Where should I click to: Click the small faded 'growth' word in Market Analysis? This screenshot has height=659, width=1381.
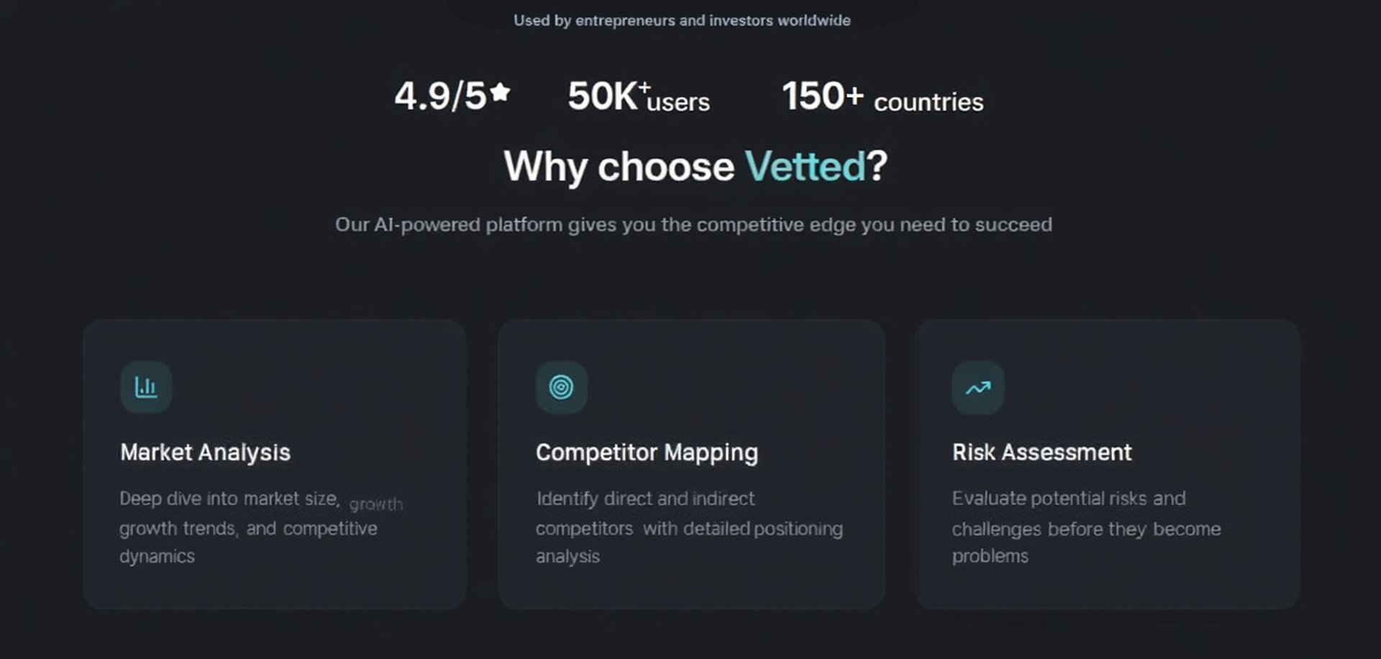coord(376,504)
